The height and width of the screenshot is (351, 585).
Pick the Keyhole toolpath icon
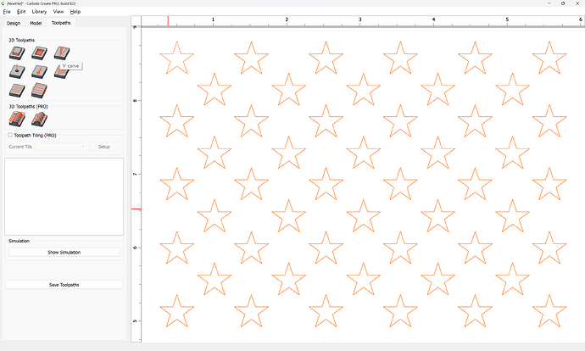pos(38,72)
